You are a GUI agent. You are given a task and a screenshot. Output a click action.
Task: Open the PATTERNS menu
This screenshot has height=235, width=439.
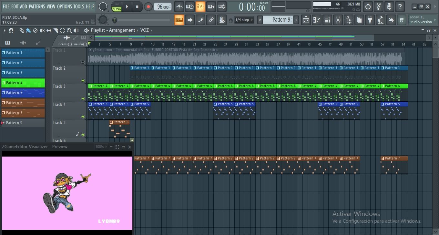37,6
